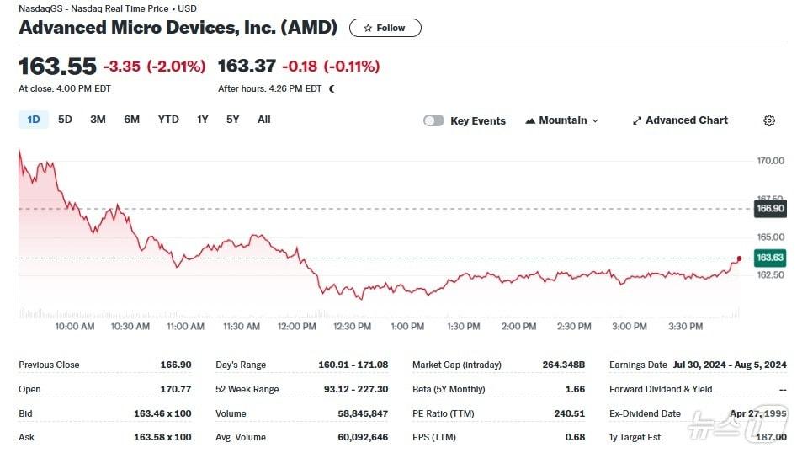
Task: Click the after-hours moon icon
Action: tap(332, 88)
